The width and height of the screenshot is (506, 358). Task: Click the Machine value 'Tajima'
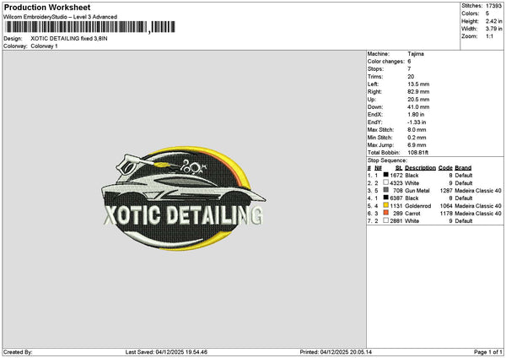pyautogui.click(x=416, y=54)
